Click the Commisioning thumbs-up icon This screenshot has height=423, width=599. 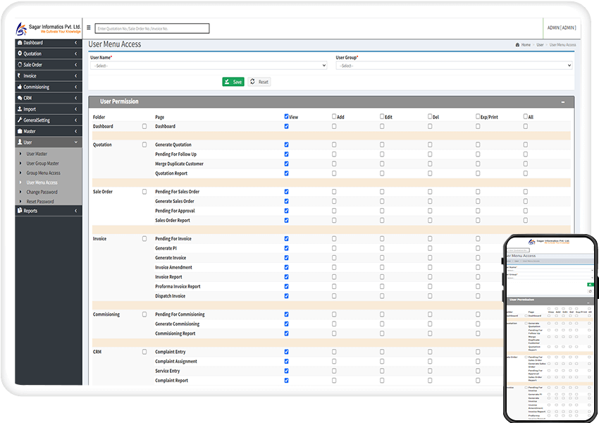[x=20, y=87]
